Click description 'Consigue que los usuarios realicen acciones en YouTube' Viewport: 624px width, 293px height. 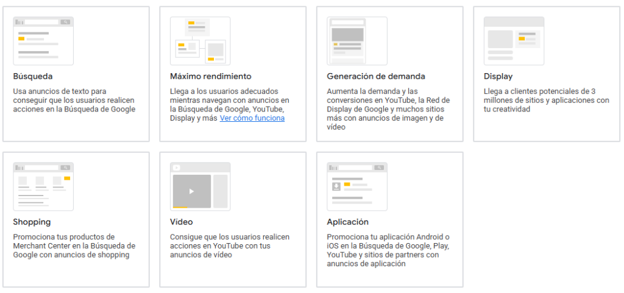point(230,245)
